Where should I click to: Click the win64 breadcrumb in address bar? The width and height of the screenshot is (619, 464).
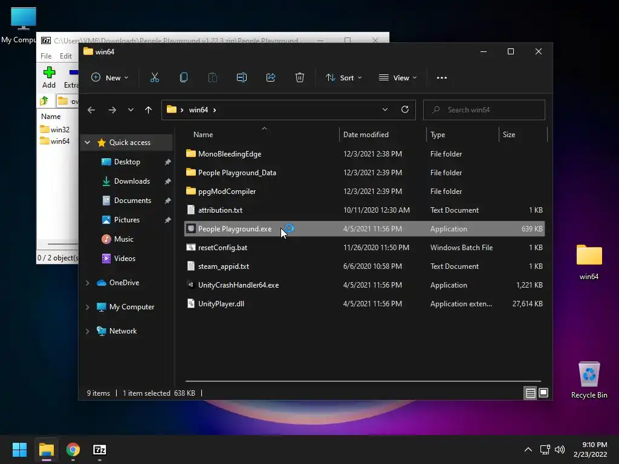click(198, 110)
